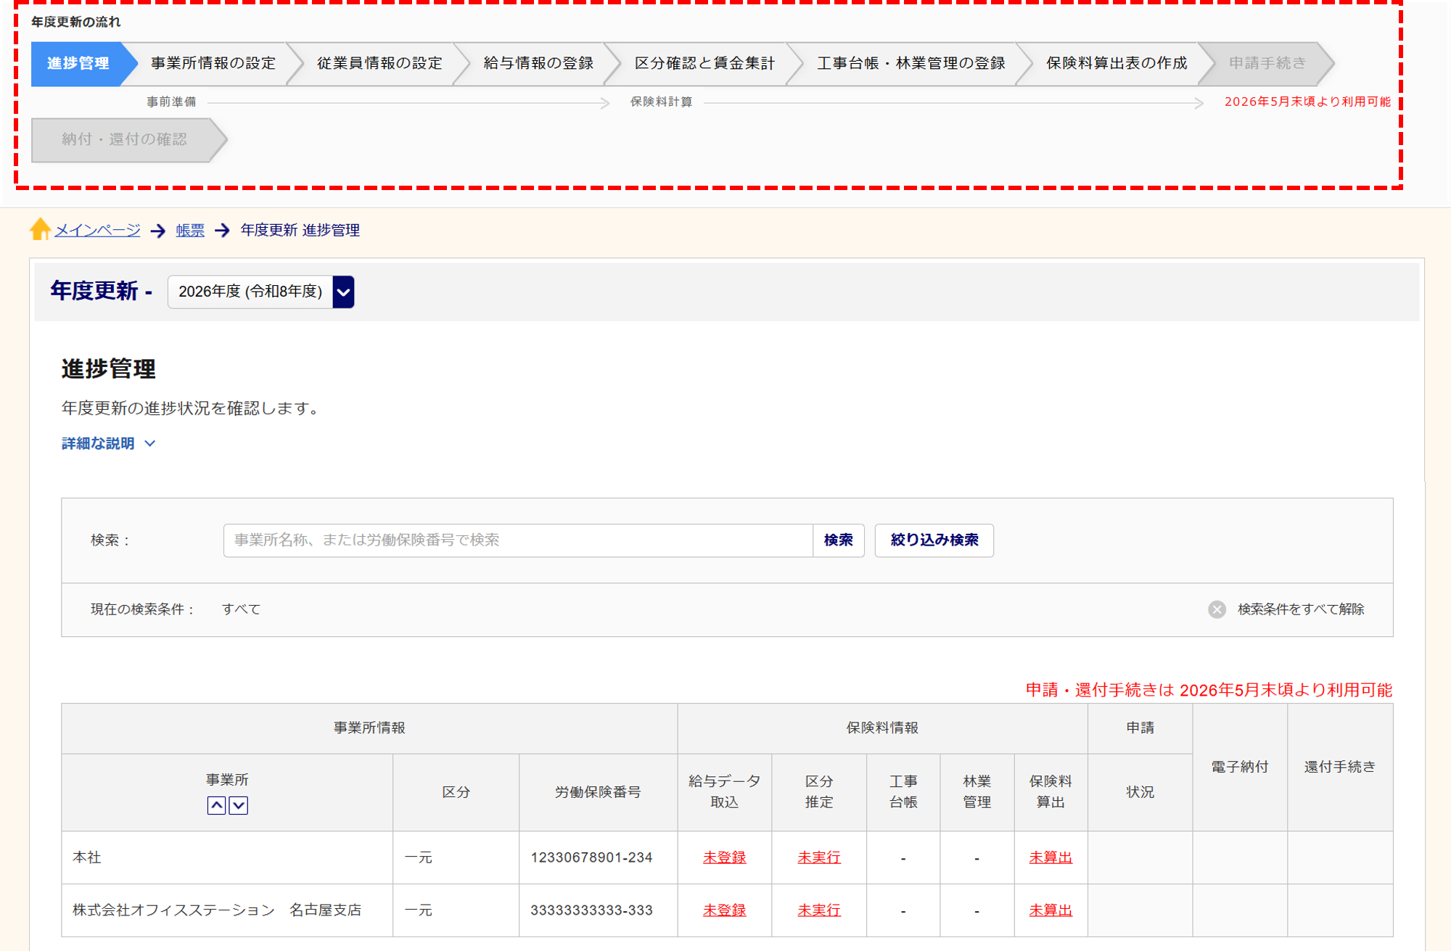
Task: Open 帳票 breadcrumb link
Action: coord(190,230)
